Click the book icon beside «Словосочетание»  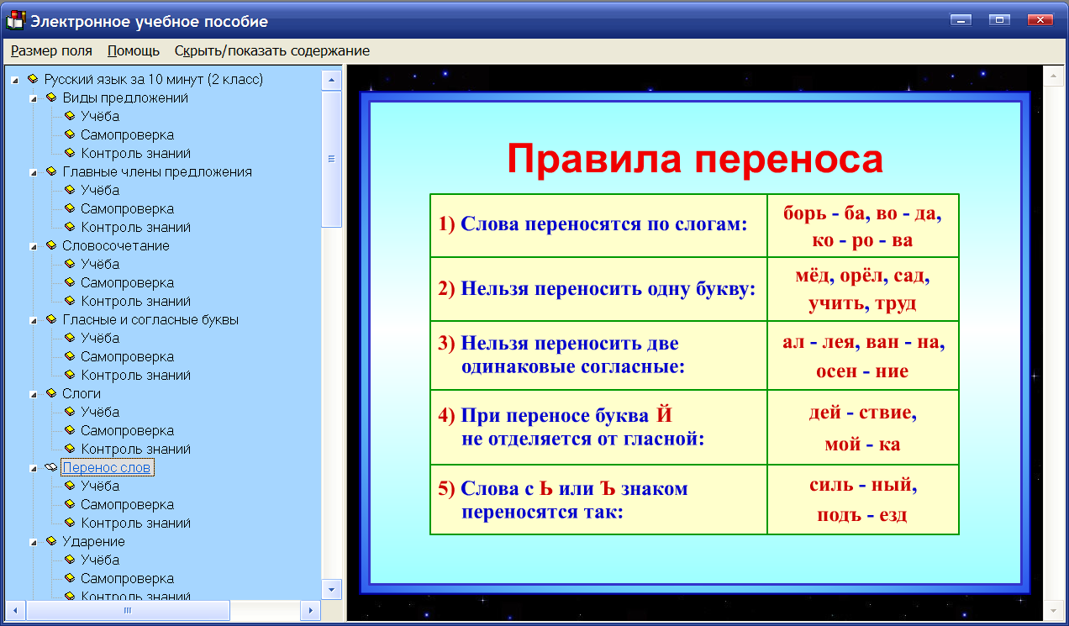point(53,245)
